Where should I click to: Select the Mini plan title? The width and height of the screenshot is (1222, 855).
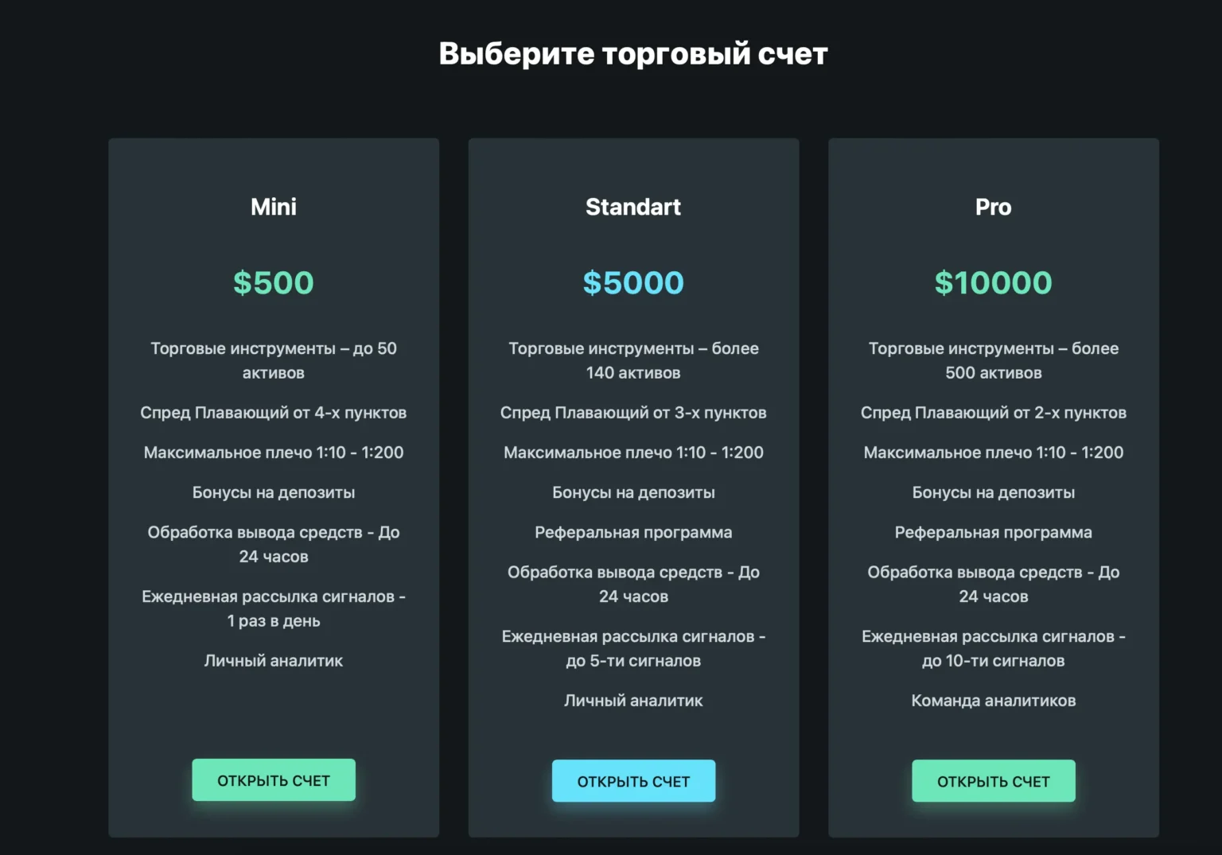tap(274, 207)
